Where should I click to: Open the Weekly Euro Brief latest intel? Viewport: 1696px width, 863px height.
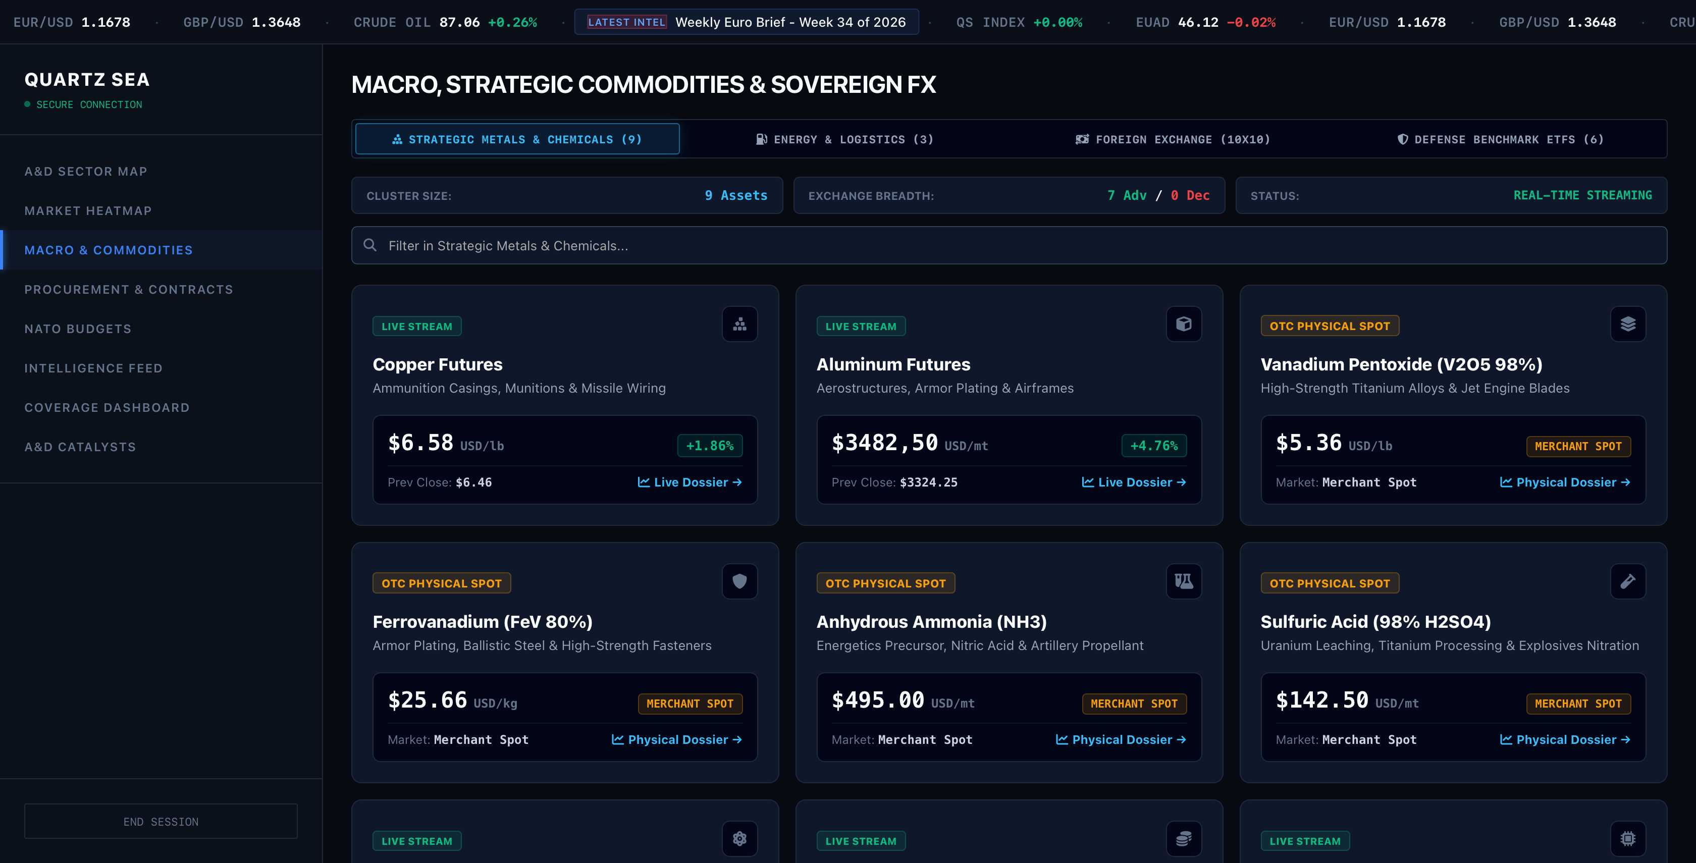747,22
